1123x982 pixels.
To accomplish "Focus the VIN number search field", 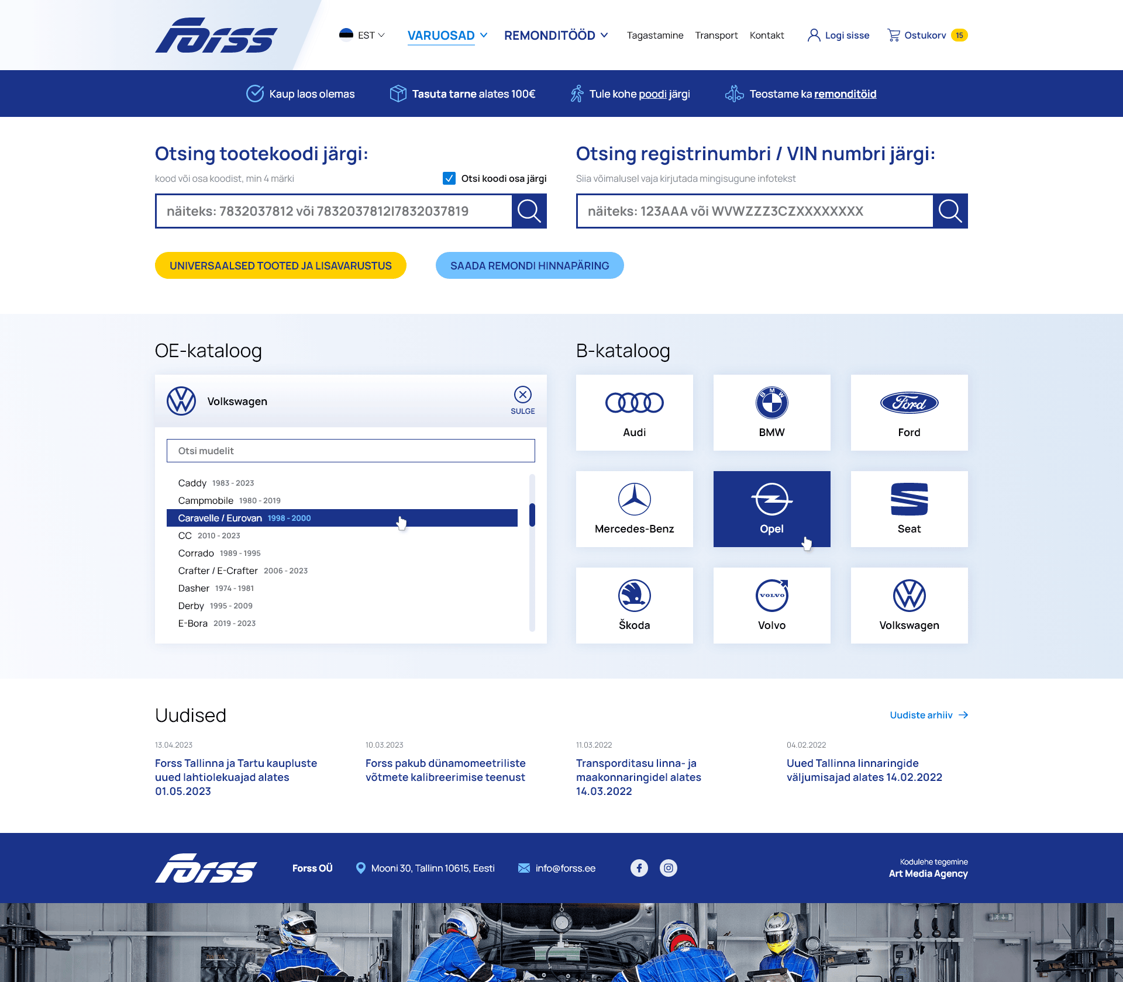I will pyautogui.click(x=755, y=211).
